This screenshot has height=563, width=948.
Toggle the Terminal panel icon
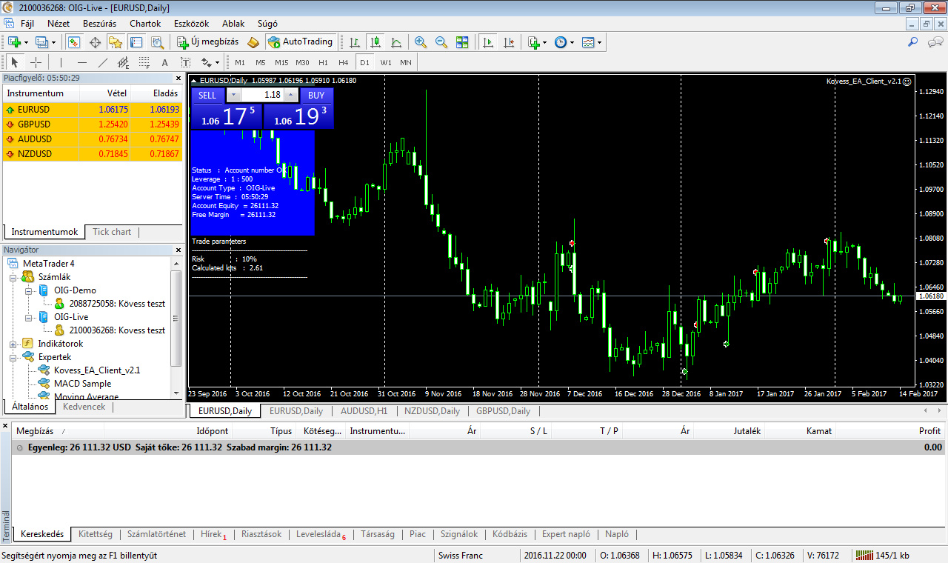pos(136,42)
